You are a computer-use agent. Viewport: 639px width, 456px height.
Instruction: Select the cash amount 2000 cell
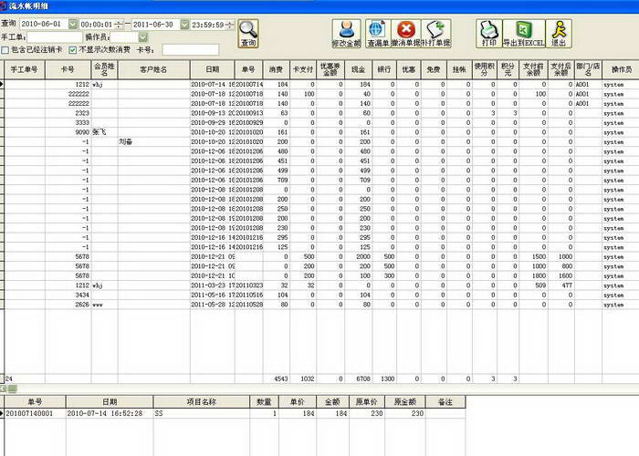(358, 257)
